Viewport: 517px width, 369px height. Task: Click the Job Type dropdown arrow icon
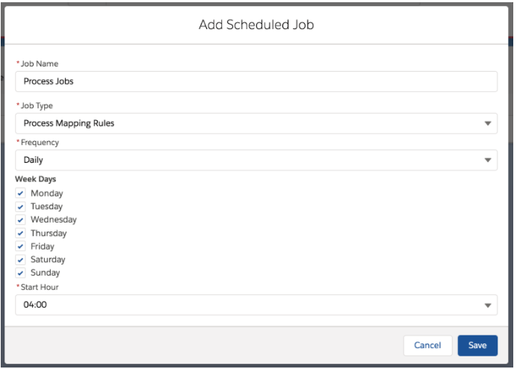point(488,123)
